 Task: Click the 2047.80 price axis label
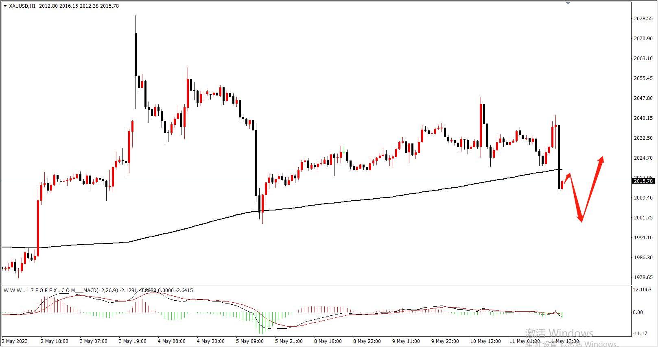[643, 98]
